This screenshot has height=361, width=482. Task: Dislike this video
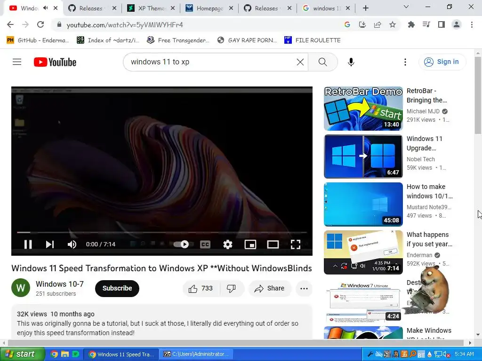[x=231, y=289]
